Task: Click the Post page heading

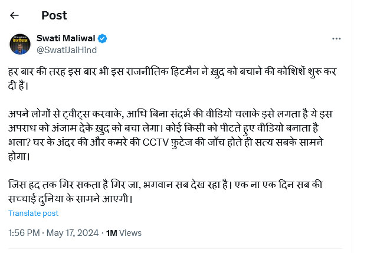Action: pyautogui.click(x=54, y=15)
